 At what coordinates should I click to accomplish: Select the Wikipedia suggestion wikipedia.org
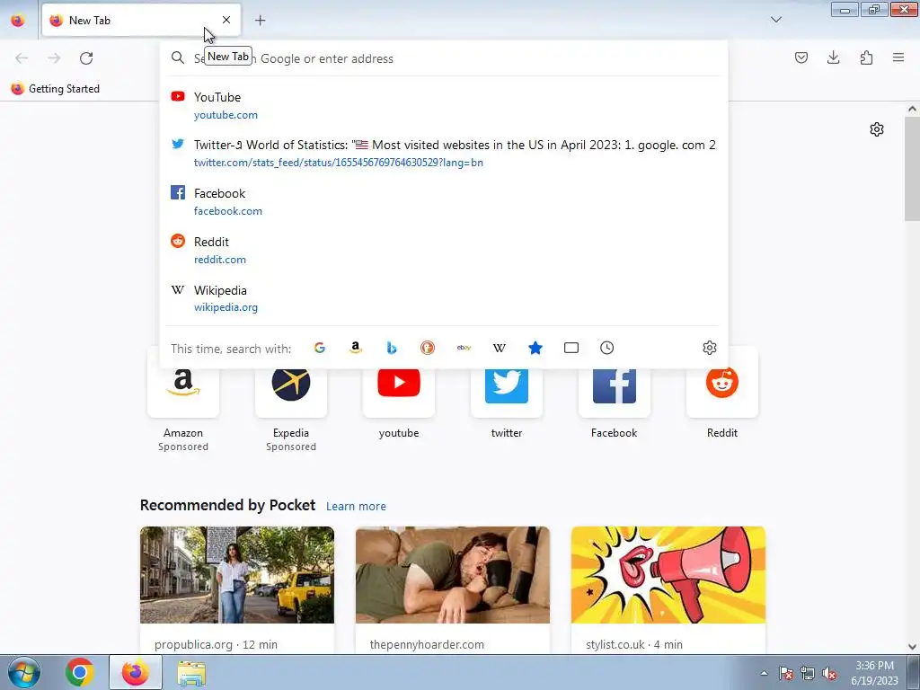click(444, 298)
